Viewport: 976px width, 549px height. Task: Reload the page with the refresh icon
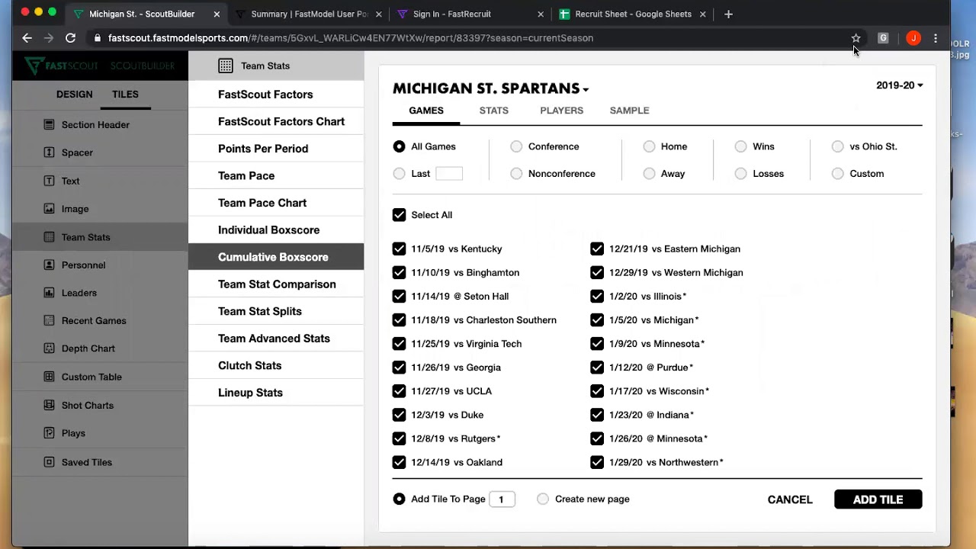(70, 38)
